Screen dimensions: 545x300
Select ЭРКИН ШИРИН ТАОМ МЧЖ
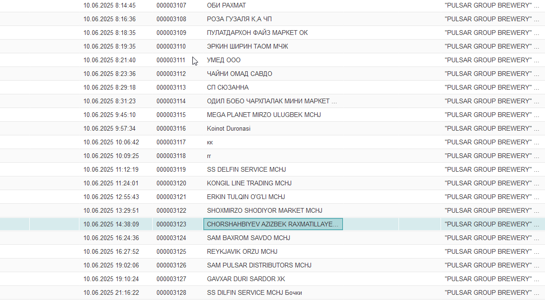(248, 47)
